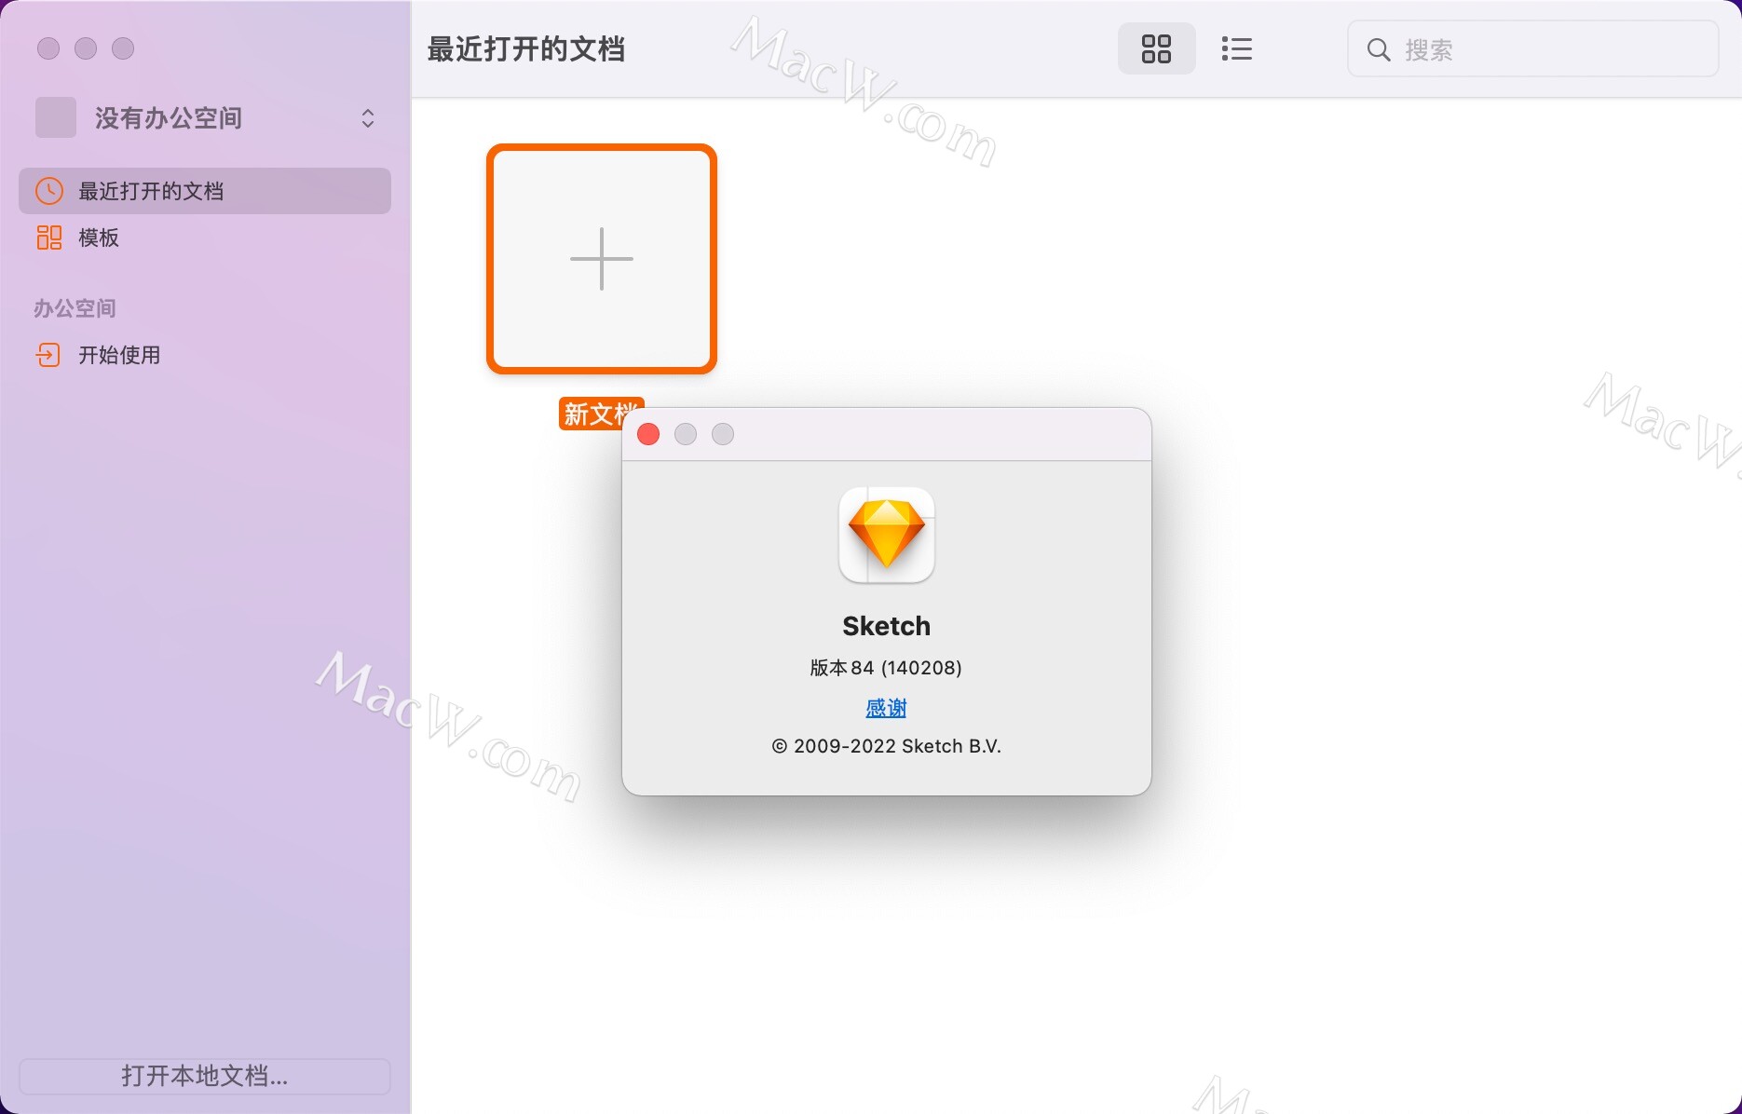
Task: Click the workspace avatar square
Action: [x=56, y=117]
